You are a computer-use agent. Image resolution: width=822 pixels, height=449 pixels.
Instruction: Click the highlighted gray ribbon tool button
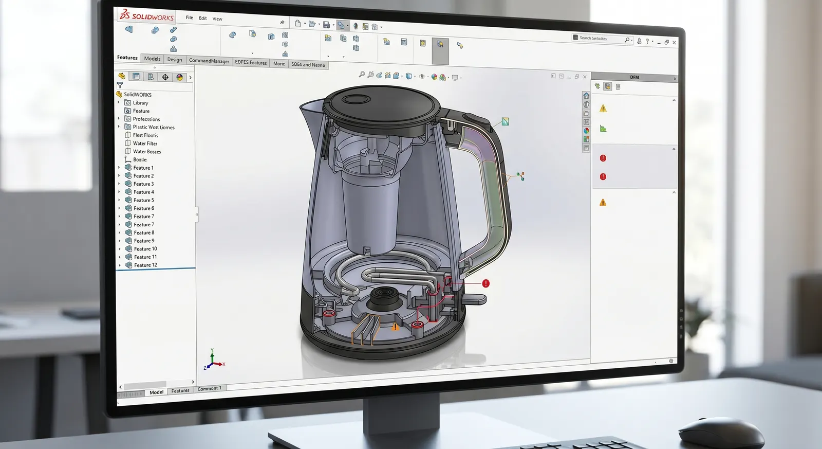point(440,51)
